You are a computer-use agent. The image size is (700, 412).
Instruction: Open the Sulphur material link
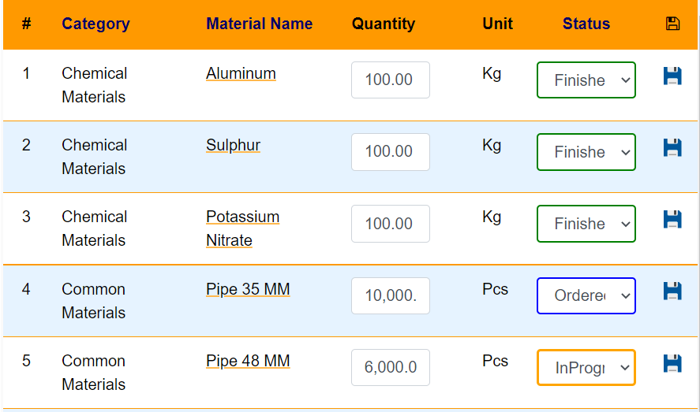pos(233,145)
